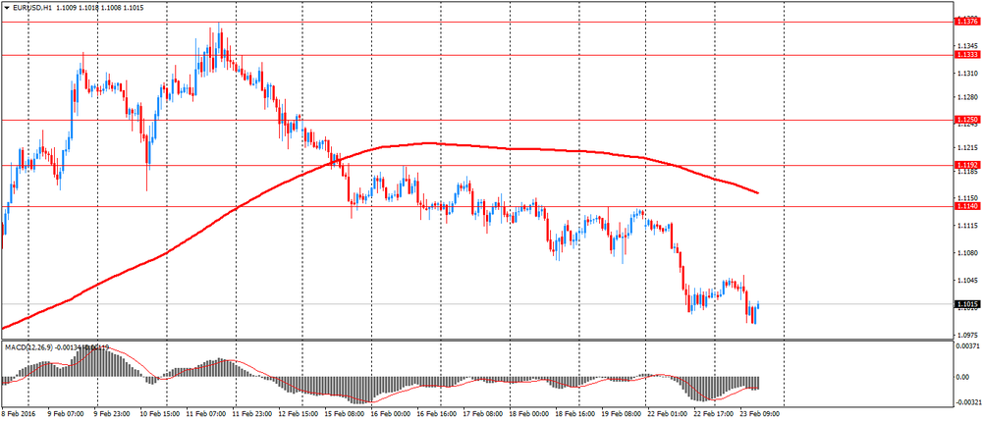Viewport: 982px width, 422px height.
Task: Click the 1.1310 price scale label
Action: coord(966,74)
